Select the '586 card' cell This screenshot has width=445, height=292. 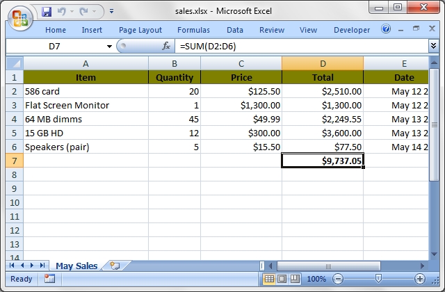coord(86,91)
